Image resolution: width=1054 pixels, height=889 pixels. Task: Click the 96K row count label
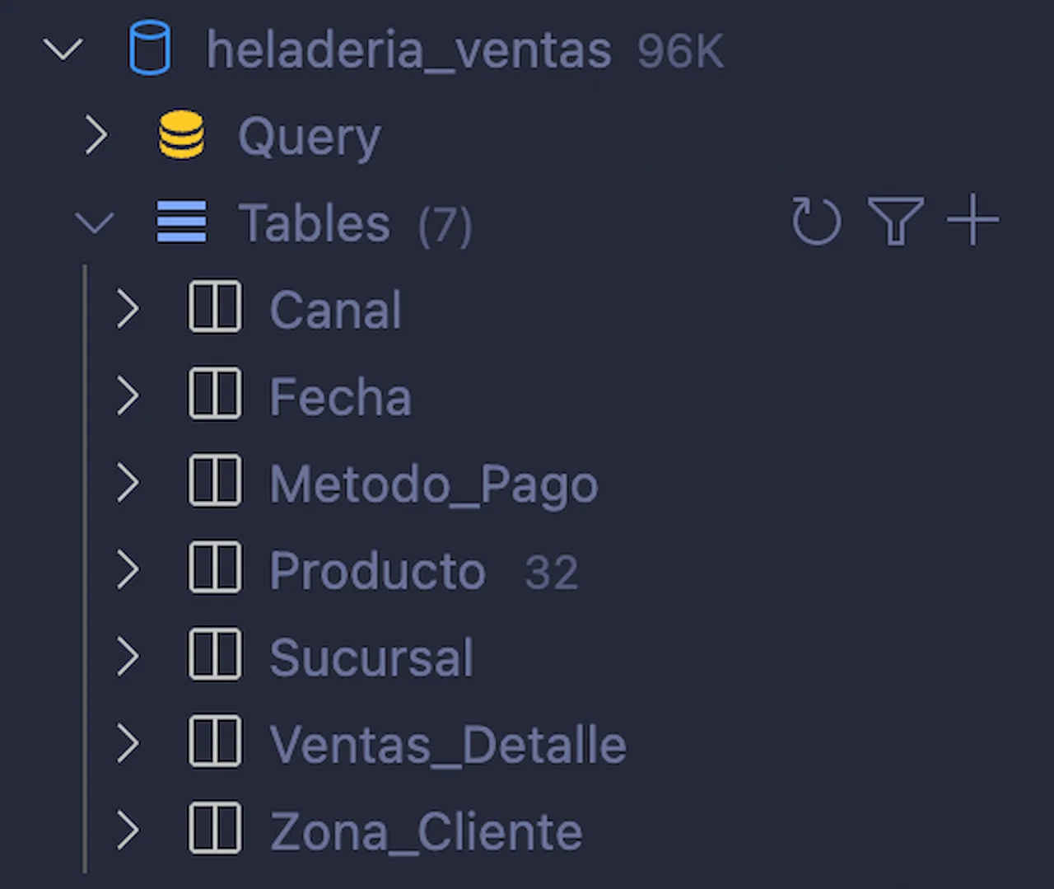(x=679, y=51)
